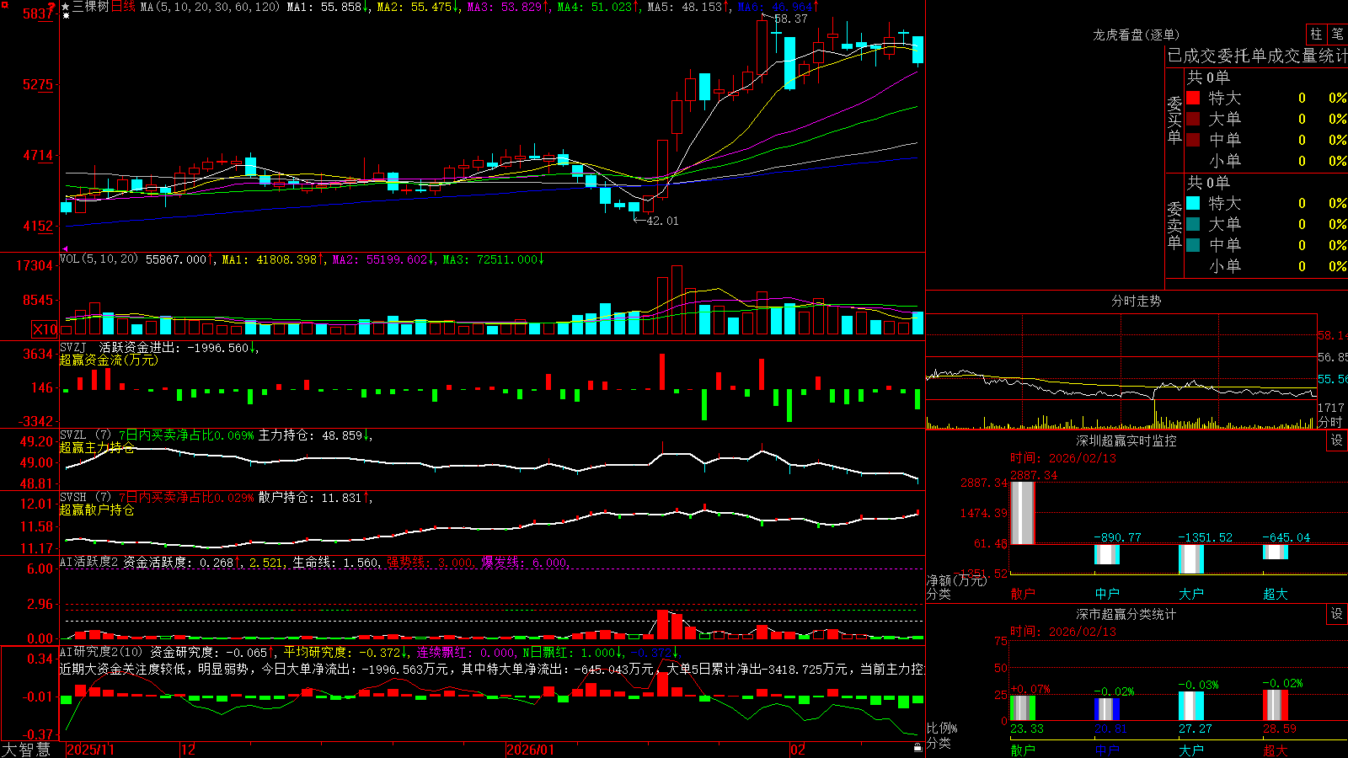This screenshot has height=758, width=1348.
Task: Switch order view to 柱 (bar) mode
Action: pyautogui.click(x=1316, y=35)
